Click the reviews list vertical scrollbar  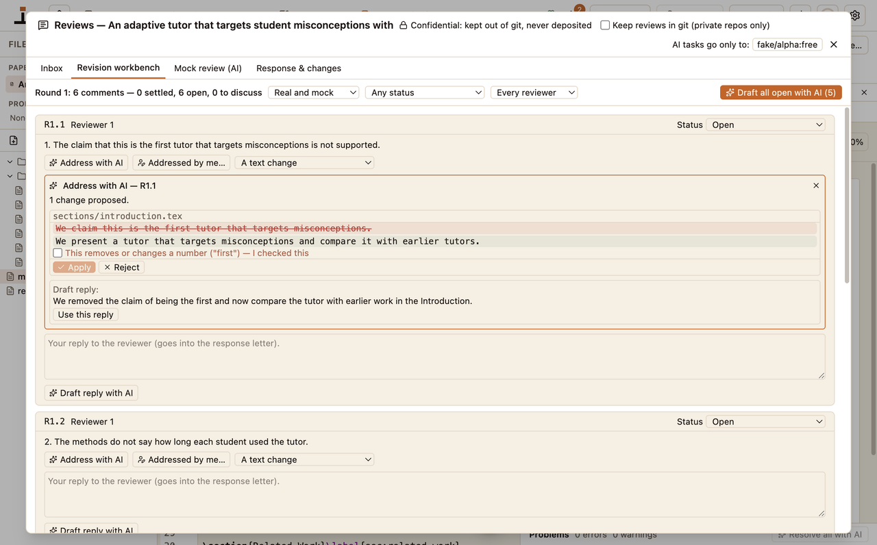click(847, 195)
